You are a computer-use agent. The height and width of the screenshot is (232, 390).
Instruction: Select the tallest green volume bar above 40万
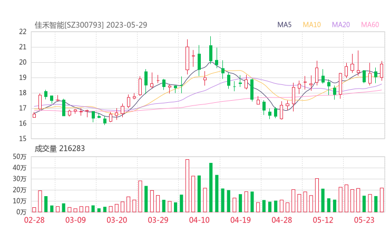point(211,187)
